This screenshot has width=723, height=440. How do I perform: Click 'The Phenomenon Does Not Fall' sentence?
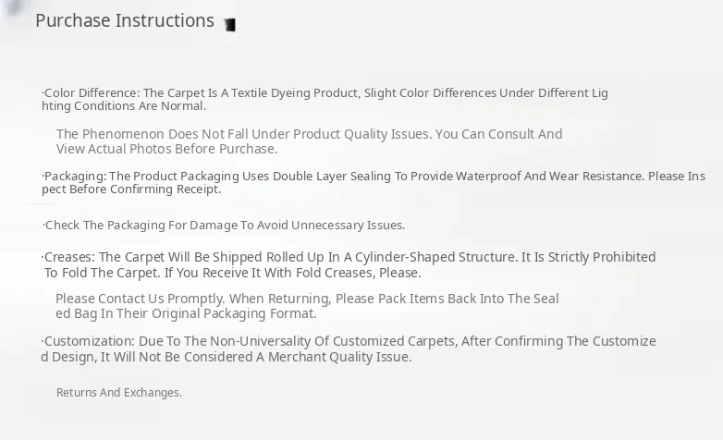[x=309, y=134]
